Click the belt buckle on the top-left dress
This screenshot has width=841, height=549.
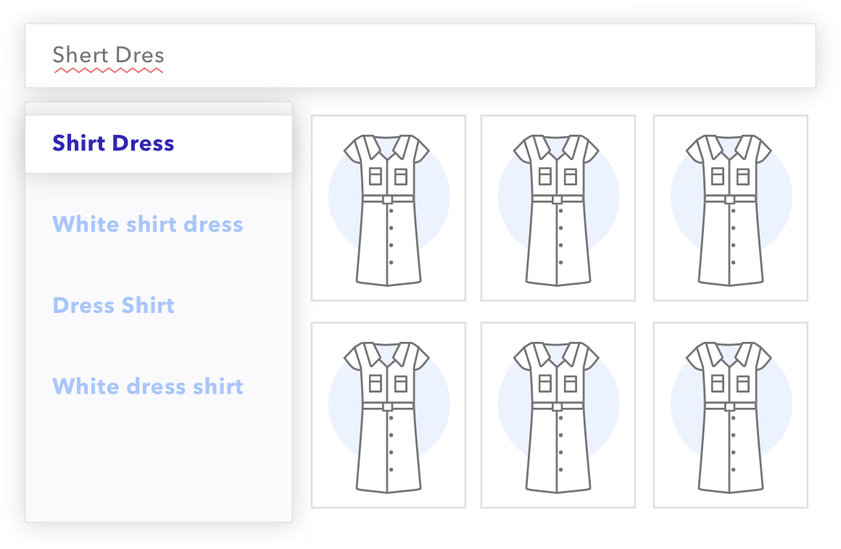[x=388, y=199]
